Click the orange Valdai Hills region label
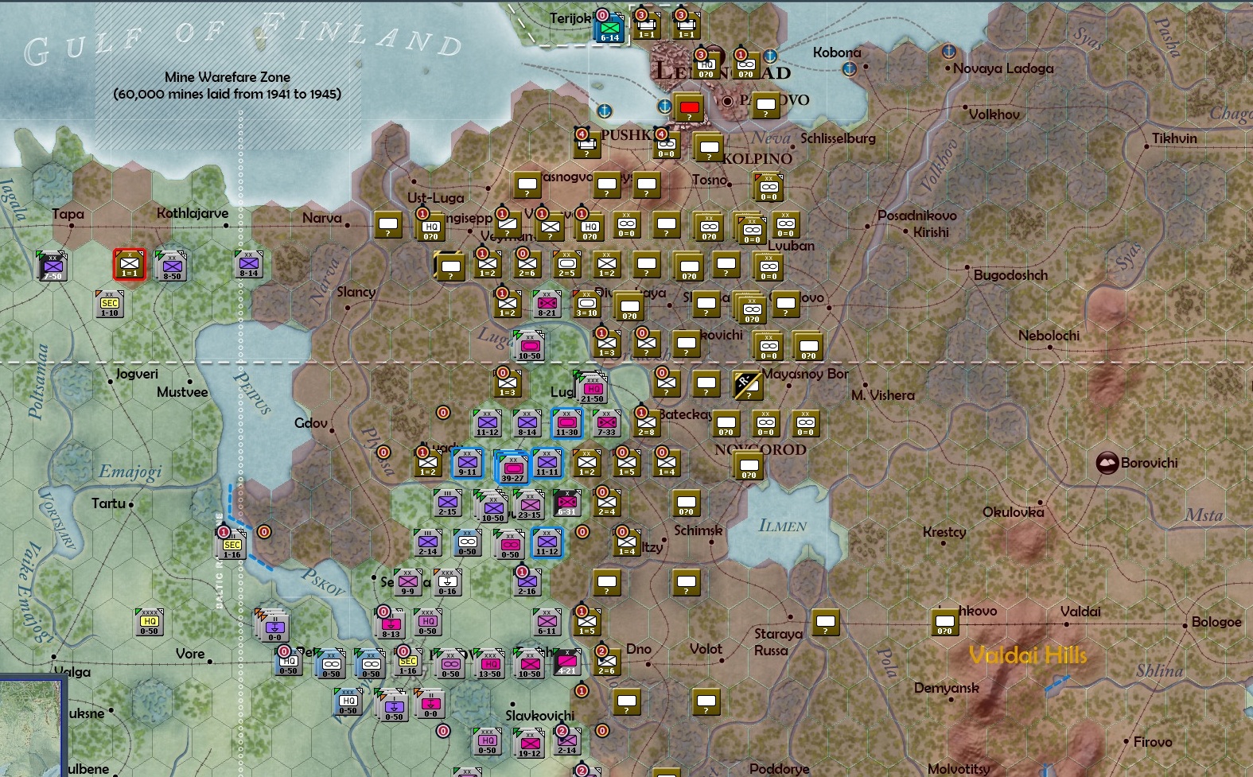The image size is (1253, 777). pyautogui.click(x=1028, y=655)
